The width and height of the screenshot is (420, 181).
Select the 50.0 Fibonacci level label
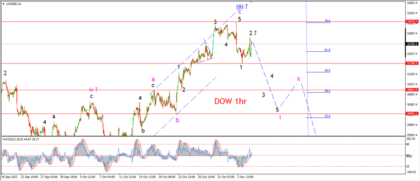(327, 71)
